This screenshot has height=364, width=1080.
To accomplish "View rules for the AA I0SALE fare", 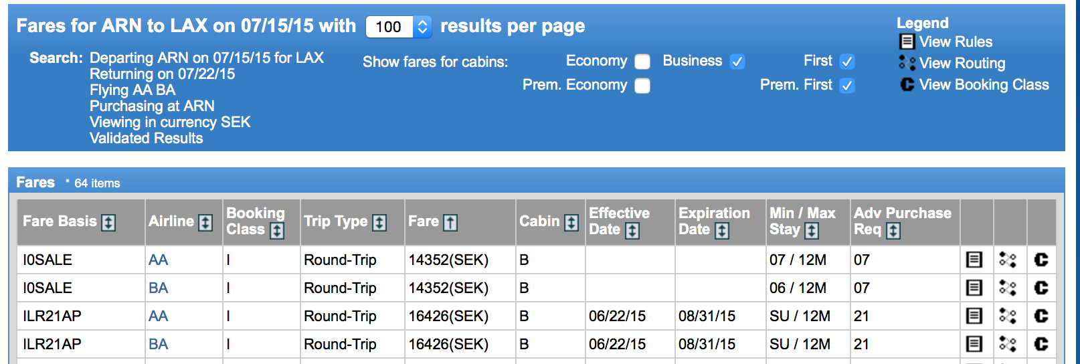I will (x=974, y=260).
